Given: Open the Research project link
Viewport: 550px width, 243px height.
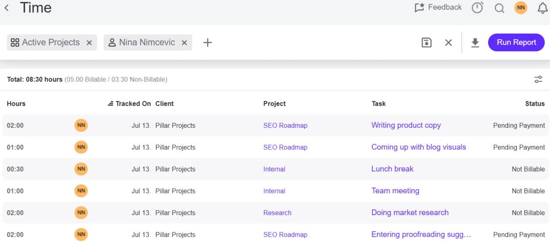Looking at the screenshot, I should [277, 213].
